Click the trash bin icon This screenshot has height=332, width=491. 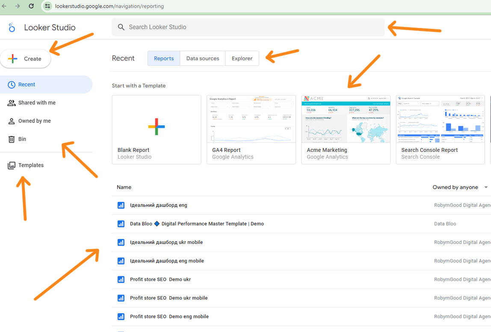click(12, 139)
